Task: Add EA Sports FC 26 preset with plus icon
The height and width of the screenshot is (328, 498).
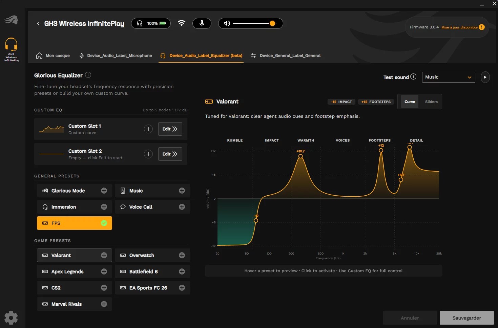Action: 182,288
